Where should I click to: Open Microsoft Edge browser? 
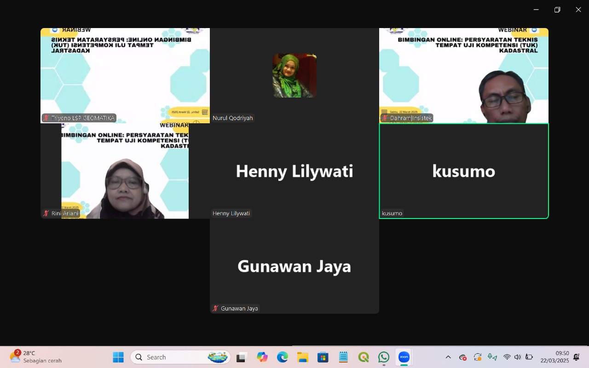[x=283, y=357]
